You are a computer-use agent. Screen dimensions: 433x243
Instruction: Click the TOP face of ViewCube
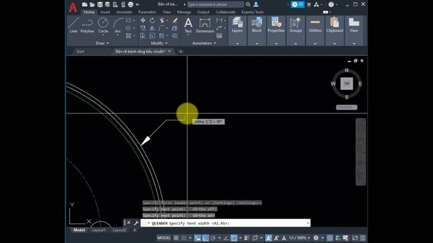coord(346,83)
